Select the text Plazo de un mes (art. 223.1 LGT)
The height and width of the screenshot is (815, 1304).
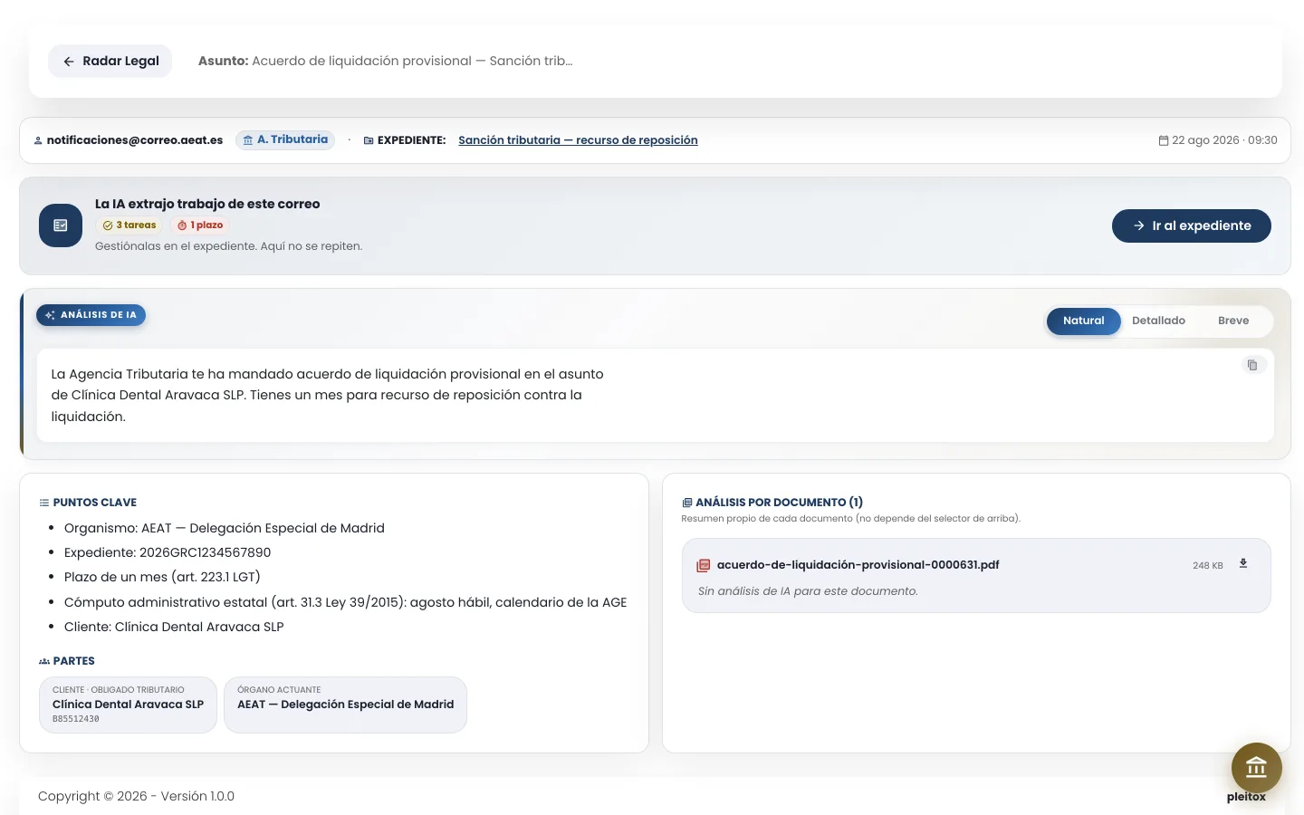click(x=162, y=577)
